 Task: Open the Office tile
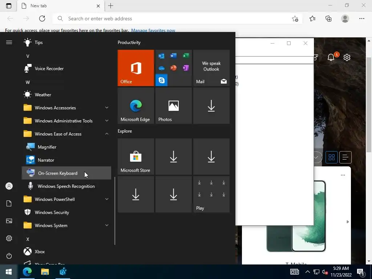point(136,68)
